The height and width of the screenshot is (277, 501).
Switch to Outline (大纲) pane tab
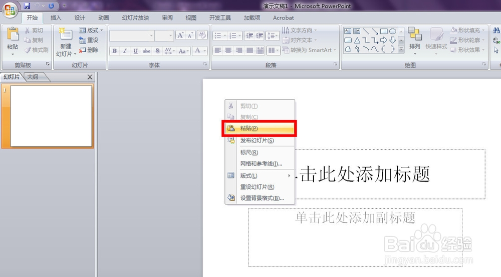tap(33, 77)
